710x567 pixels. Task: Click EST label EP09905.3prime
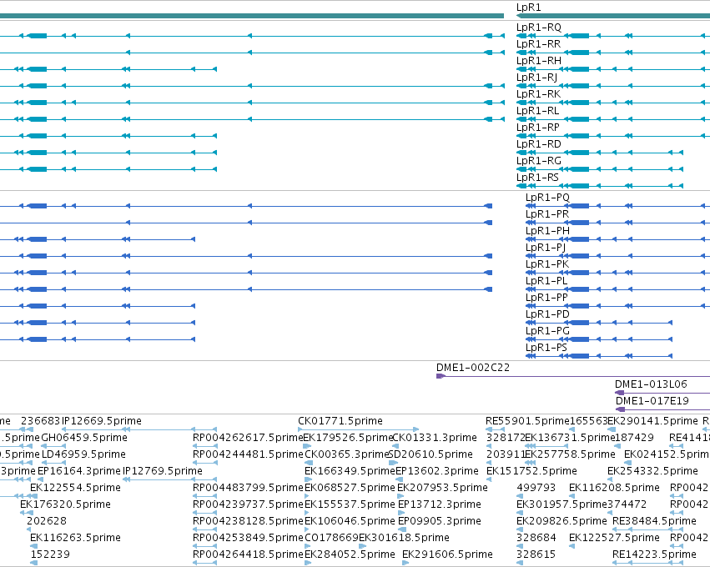pos(440,522)
